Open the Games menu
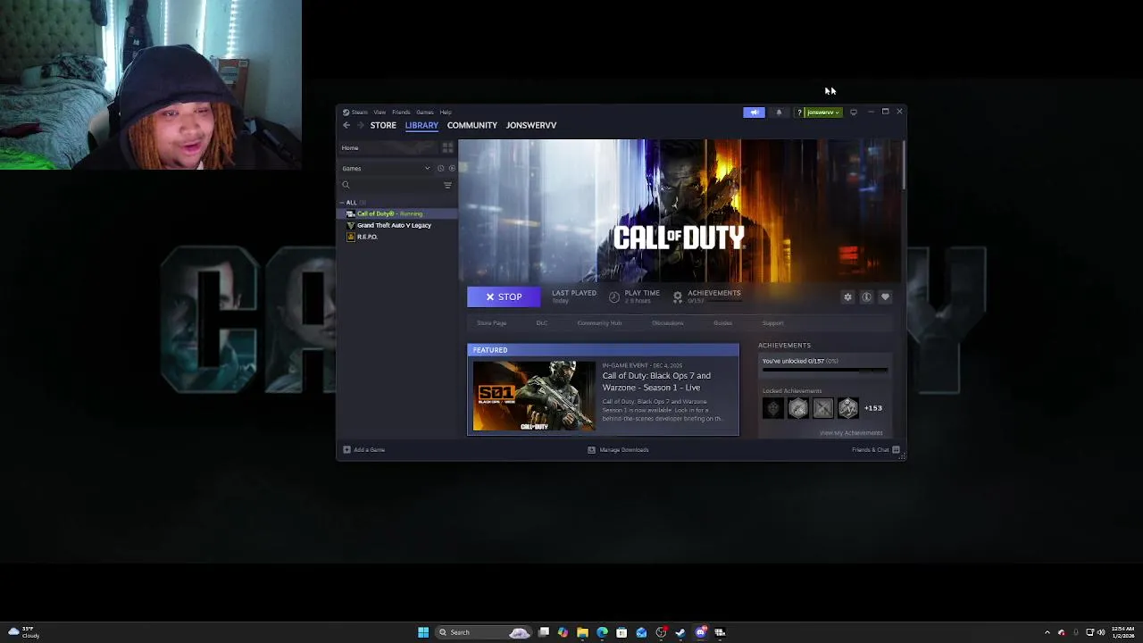 [425, 113]
